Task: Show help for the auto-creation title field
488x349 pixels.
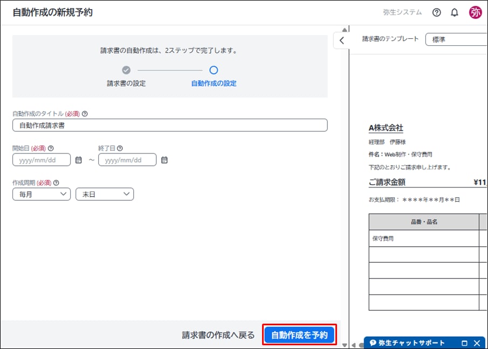Action: [x=85, y=114]
